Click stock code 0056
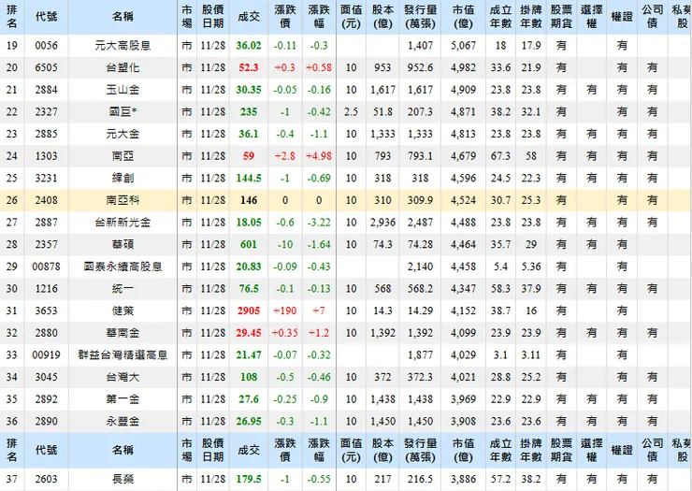 click(x=47, y=46)
